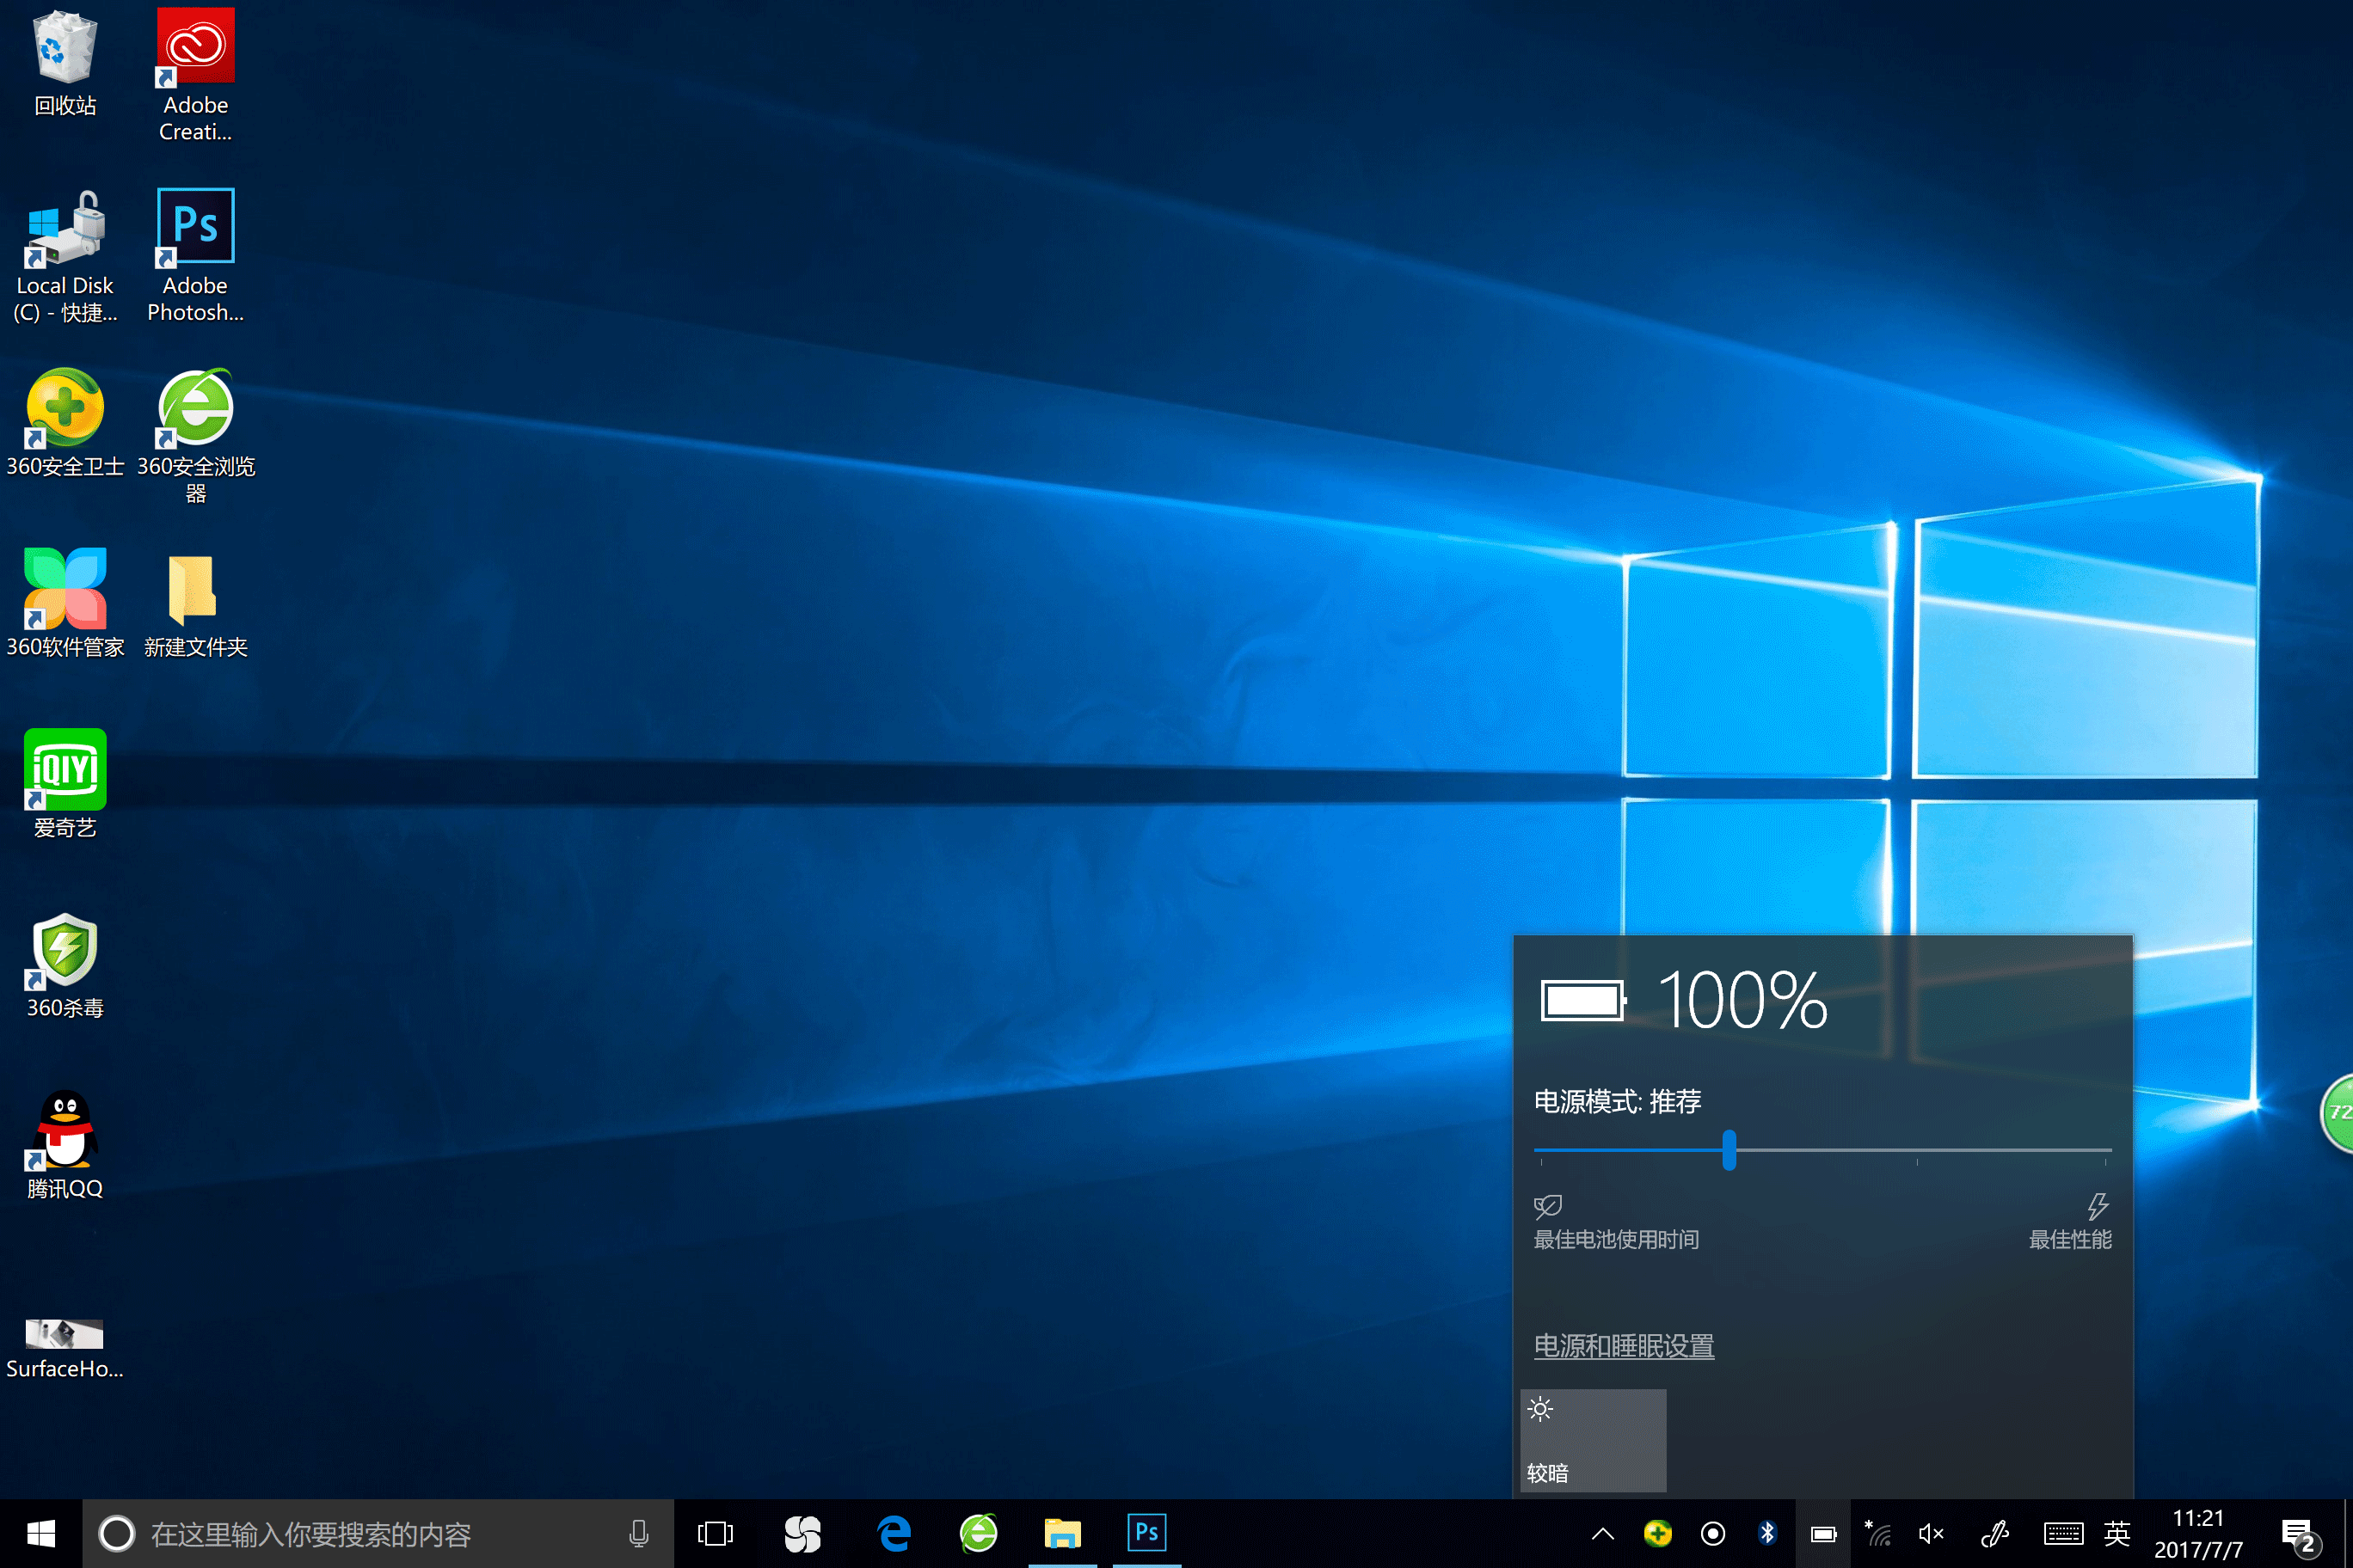
Task: Toggle the Bluetooth tray icon
Action: click(x=1766, y=1533)
